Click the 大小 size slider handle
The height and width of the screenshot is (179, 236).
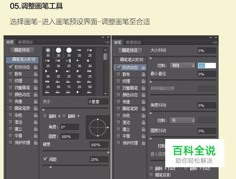pyautogui.click(x=43, y=110)
